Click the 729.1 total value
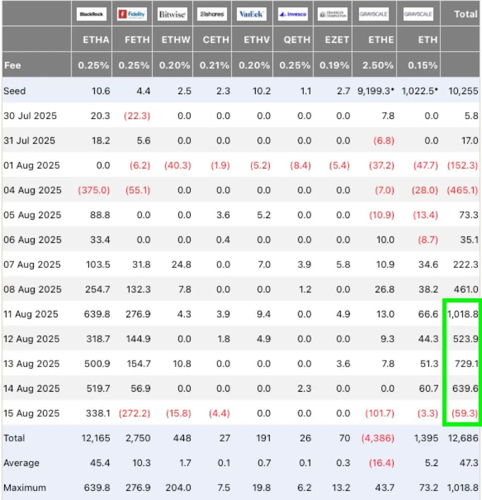482x500 pixels. pos(467,363)
